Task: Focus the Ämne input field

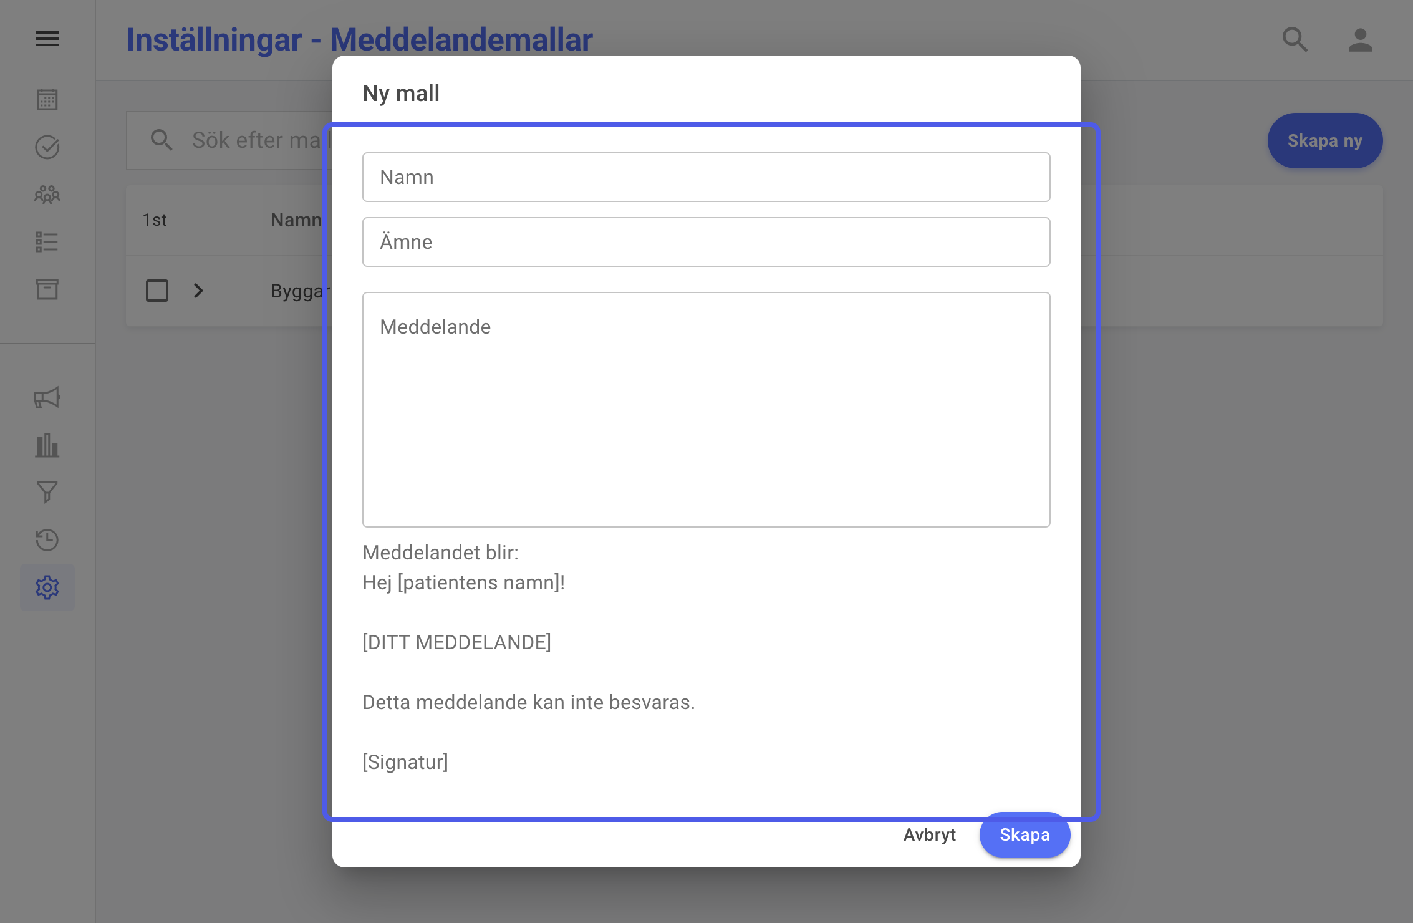Action: [x=706, y=242]
